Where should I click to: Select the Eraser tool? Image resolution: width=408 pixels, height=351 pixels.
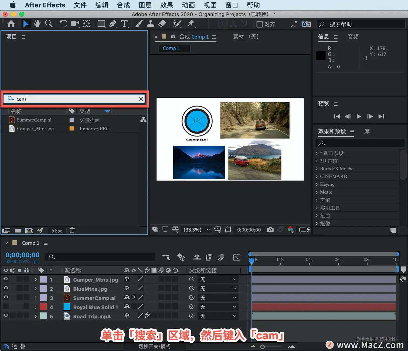[x=162, y=24]
